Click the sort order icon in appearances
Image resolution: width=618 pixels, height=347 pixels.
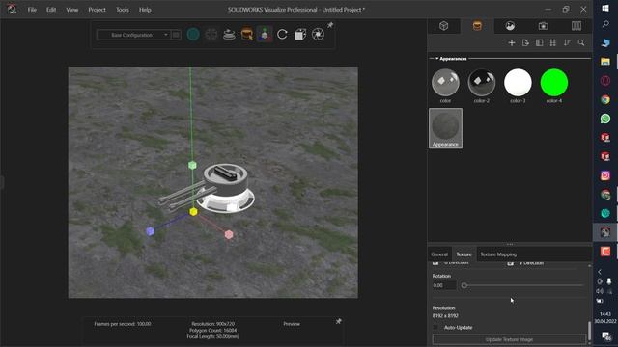click(x=567, y=42)
